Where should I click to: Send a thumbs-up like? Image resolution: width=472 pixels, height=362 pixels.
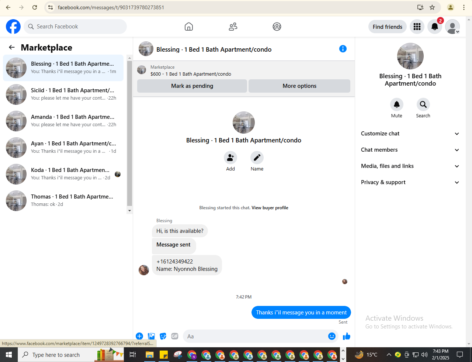(347, 336)
